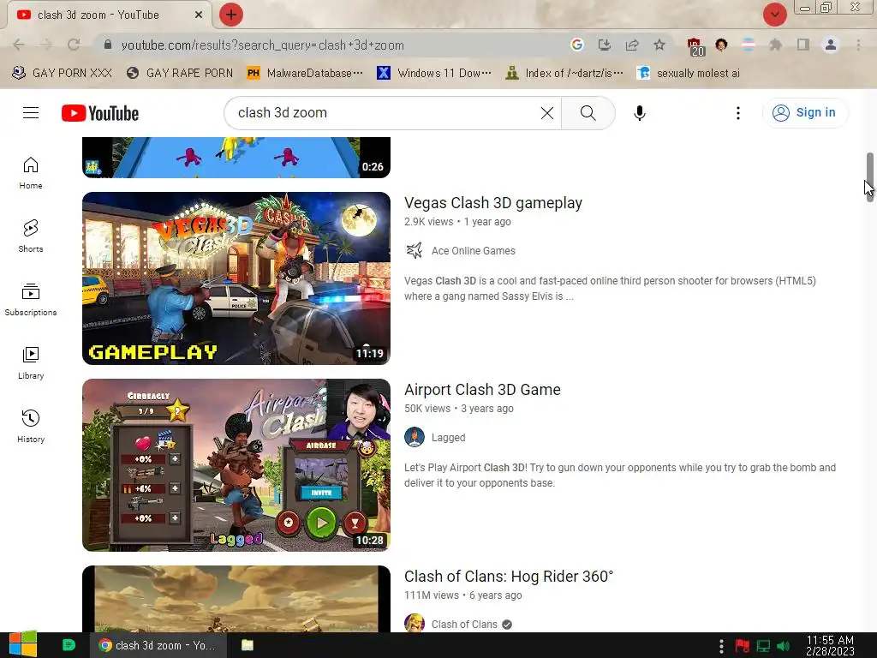Open the Clash of Clans channel name
877x658 pixels.
pyautogui.click(x=464, y=625)
